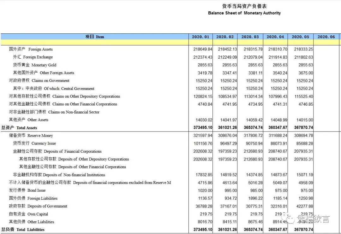This screenshot has height=234, width=341.
Task: Select Depository Corporations claims value 107996.43
Action: click(278, 97)
